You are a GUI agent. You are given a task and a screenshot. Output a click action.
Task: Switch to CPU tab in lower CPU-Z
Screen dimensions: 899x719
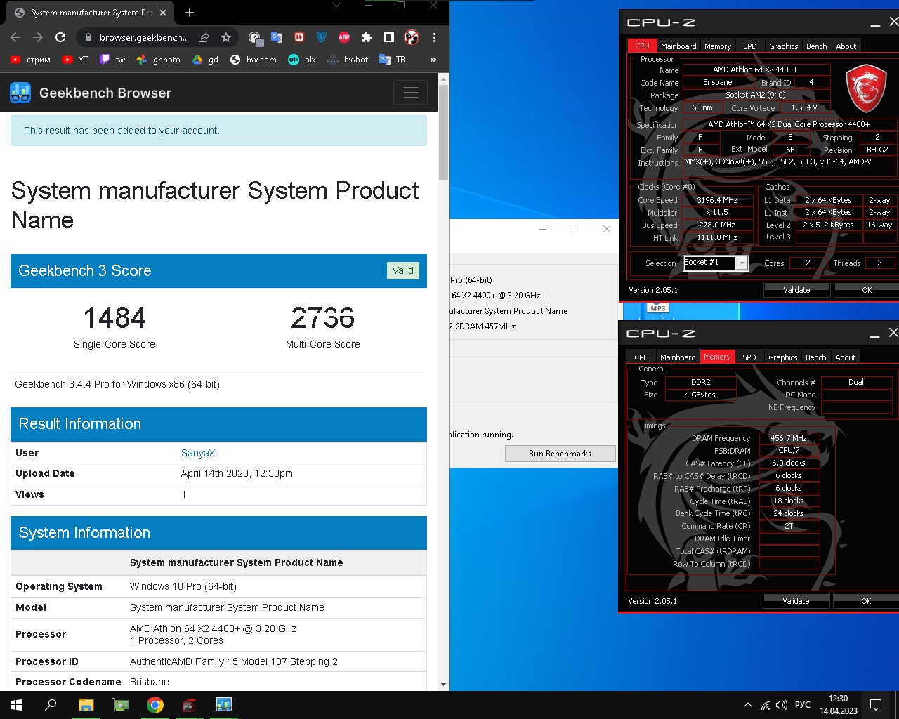(642, 357)
